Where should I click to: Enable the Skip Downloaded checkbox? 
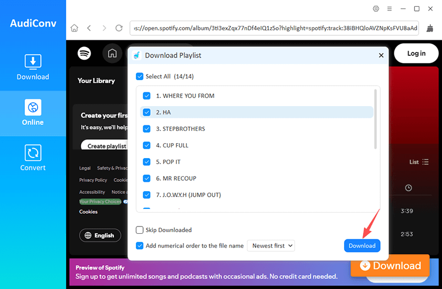point(140,230)
